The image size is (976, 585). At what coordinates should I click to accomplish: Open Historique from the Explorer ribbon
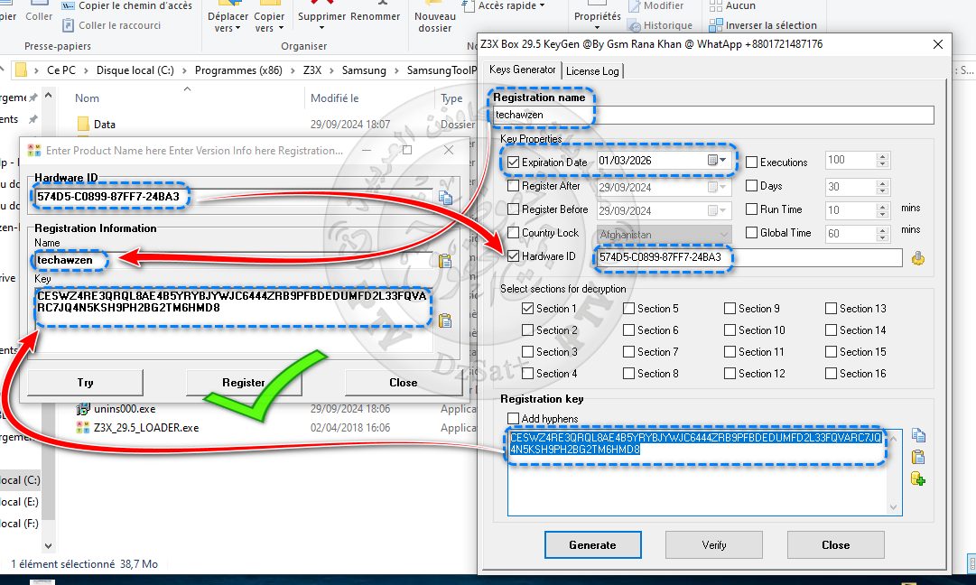point(660,25)
